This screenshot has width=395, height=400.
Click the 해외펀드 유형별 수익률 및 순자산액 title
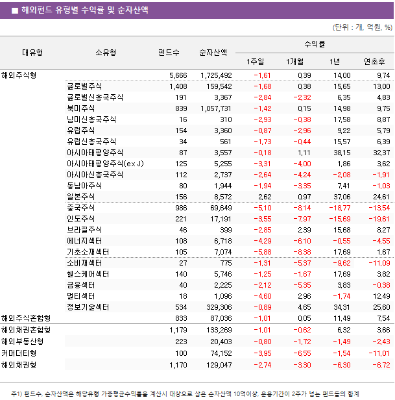(x=84, y=10)
